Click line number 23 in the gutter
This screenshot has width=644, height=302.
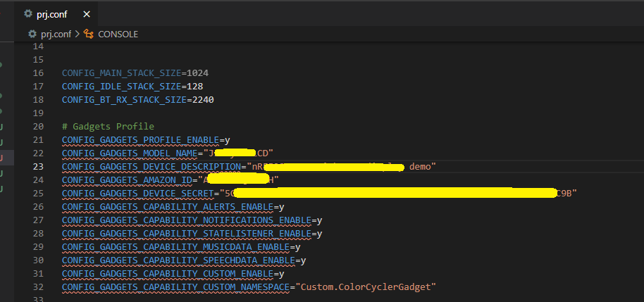click(38, 167)
